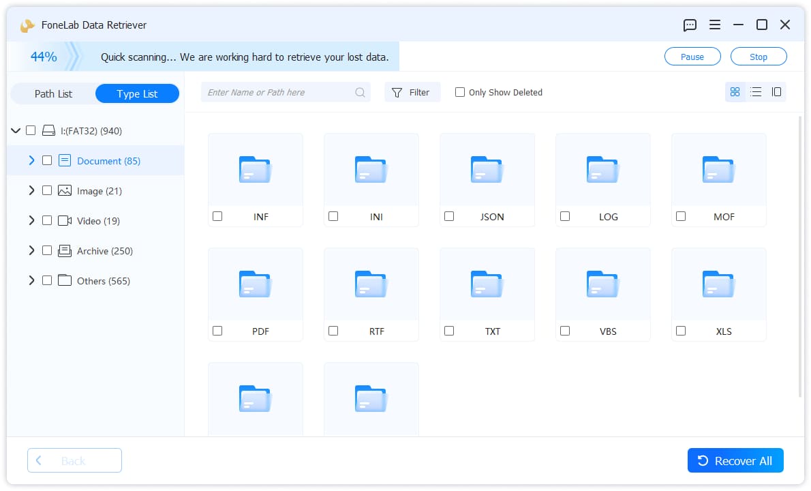Check the Image category checkbox
This screenshot has height=491, width=811.
(x=47, y=190)
